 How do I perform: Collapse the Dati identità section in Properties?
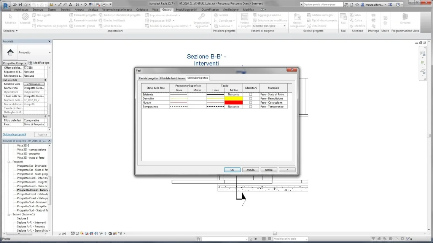[45, 80]
